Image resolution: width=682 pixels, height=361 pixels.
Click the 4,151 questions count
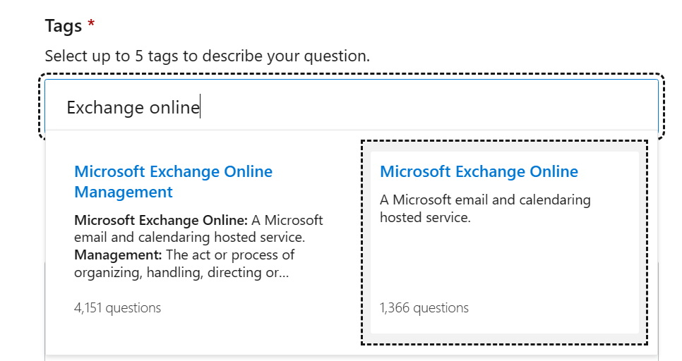[117, 308]
